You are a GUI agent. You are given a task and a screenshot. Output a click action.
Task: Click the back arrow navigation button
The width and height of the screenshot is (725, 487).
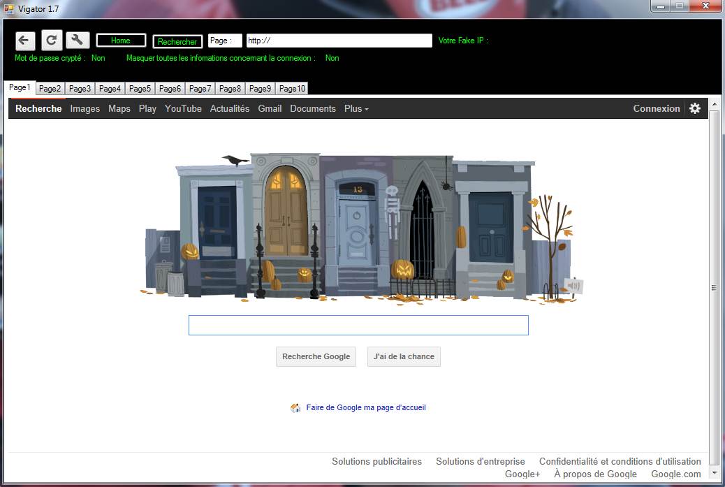point(25,41)
